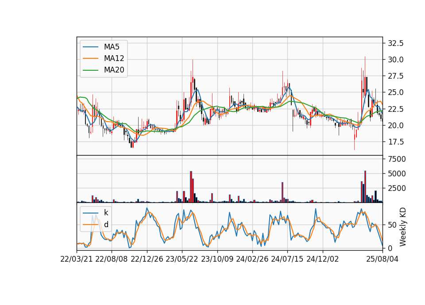This screenshot has width=425, height=305.
Task: Click the 22/08/08 date tick label
Action: 112,259
